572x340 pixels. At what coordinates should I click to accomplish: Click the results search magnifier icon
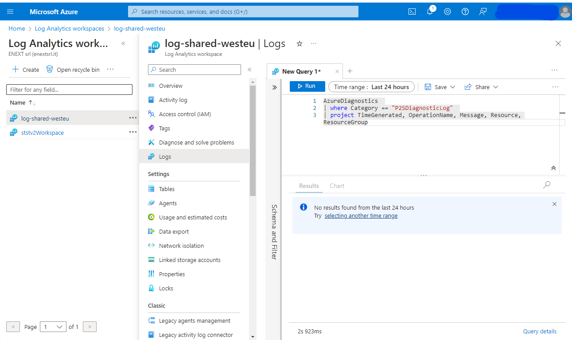[x=547, y=185]
